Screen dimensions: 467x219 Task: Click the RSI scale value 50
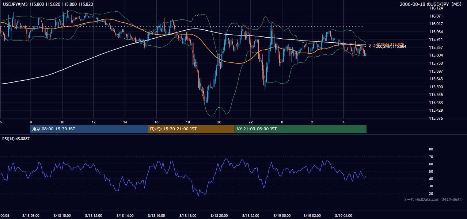point(431,171)
